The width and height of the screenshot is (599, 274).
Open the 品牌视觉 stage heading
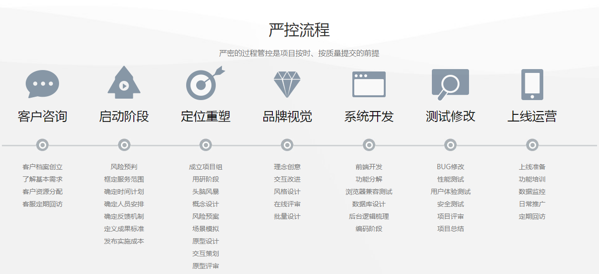point(287,116)
